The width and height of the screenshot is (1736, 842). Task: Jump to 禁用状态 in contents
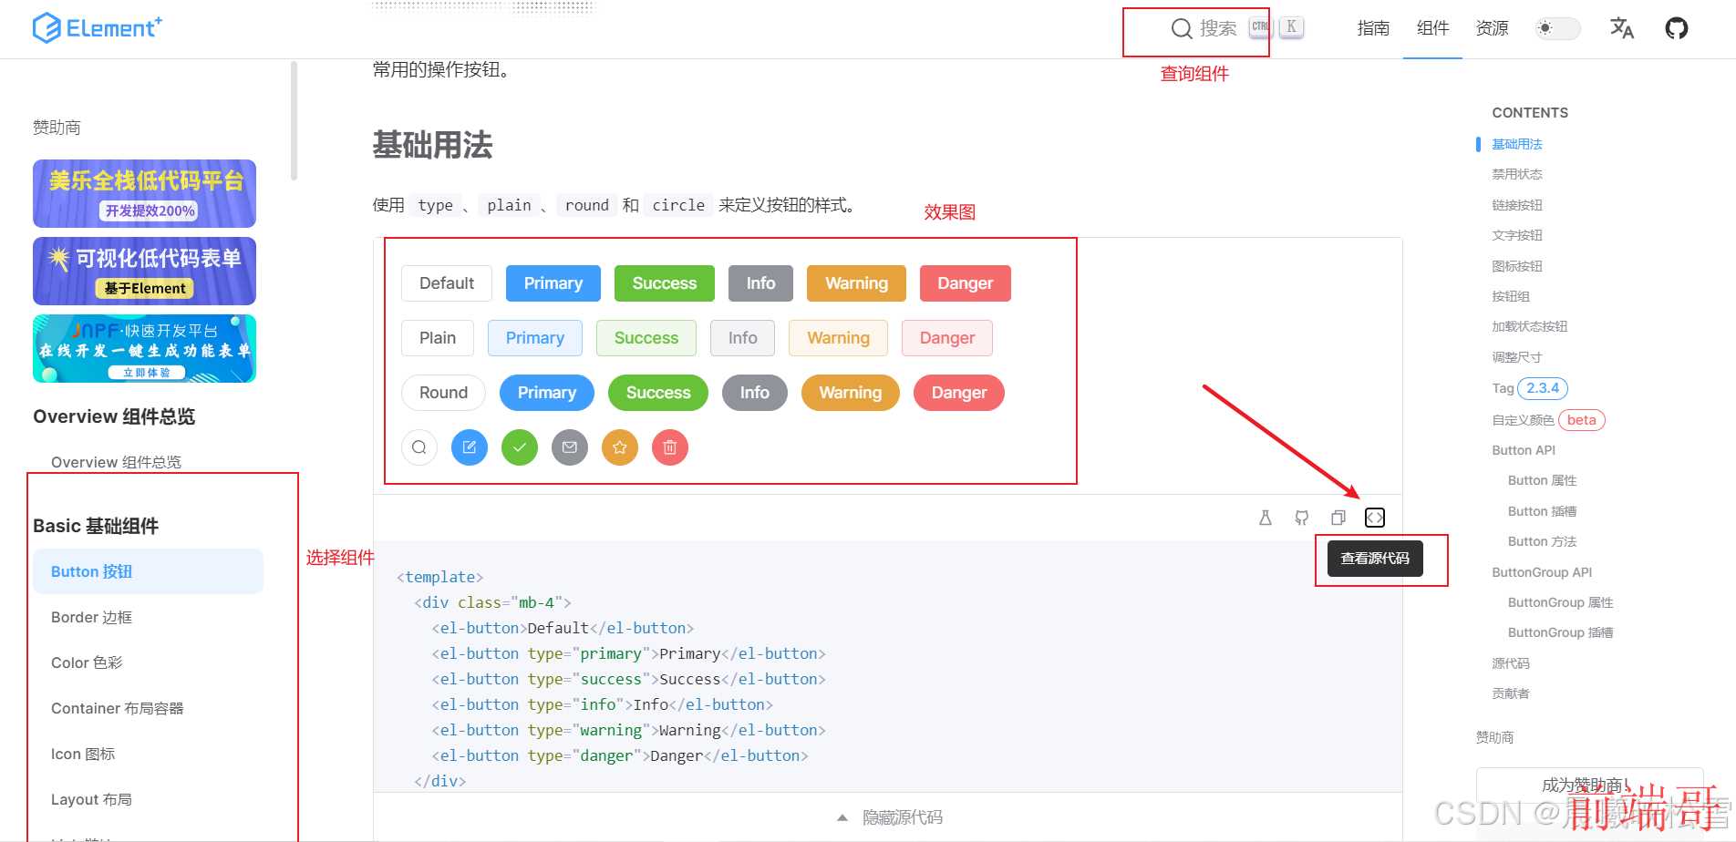click(1517, 174)
